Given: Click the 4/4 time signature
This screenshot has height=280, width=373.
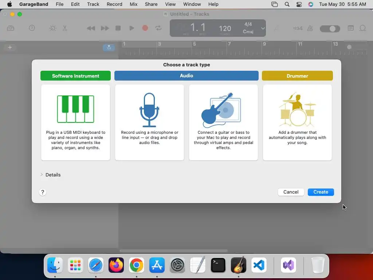Looking at the screenshot, I should coord(248,24).
